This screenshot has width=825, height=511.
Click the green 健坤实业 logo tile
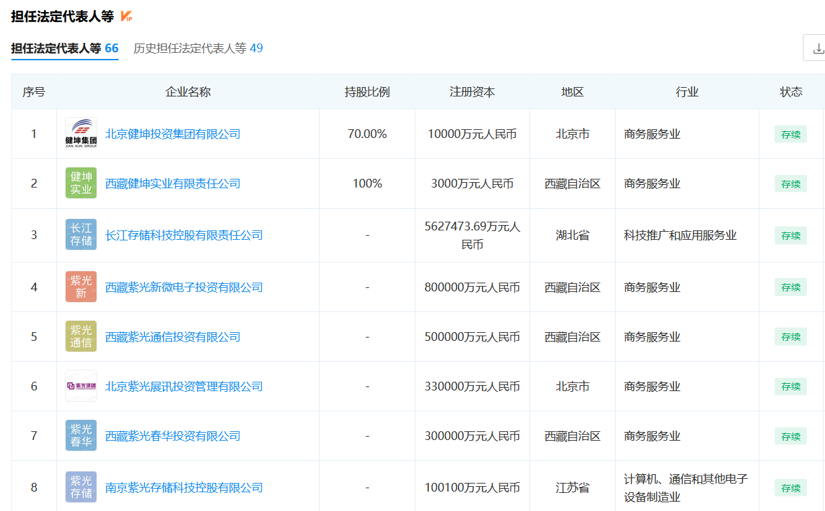click(x=81, y=184)
